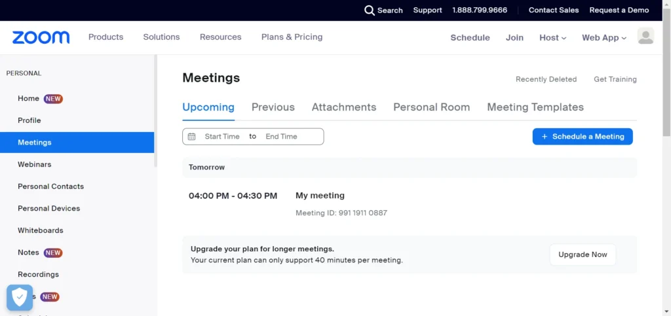Select Meetings in the sidebar

(x=77, y=143)
